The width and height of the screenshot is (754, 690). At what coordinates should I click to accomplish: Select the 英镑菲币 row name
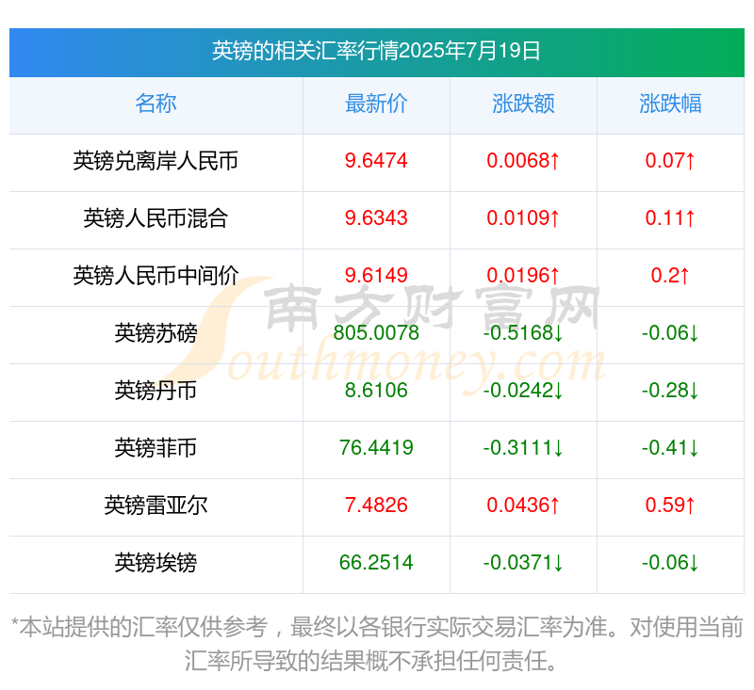pyautogui.click(x=156, y=448)
